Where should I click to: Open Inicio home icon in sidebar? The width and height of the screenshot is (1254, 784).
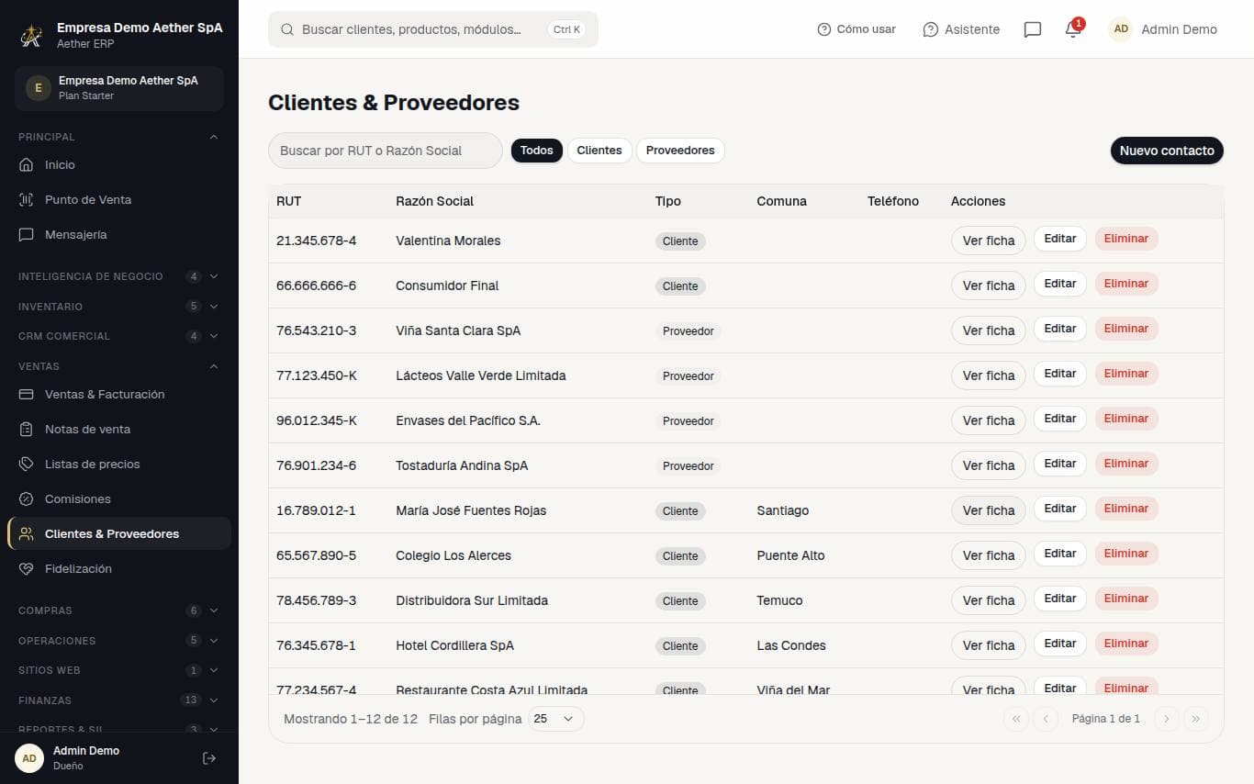(x=26, y=165)
